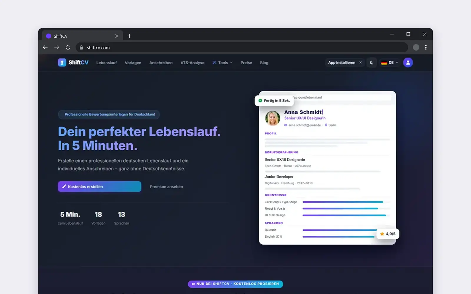The width and height of the screenshot is (471, 294).
Task: Click the React & Vue.js skill bar
Action: coord(346,208)
